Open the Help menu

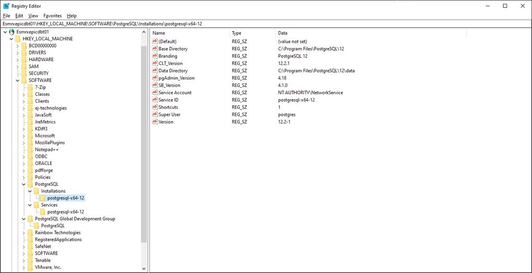click(72, 16)
